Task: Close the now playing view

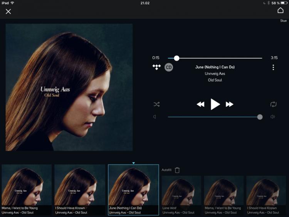Action: (x=8, y=12)
